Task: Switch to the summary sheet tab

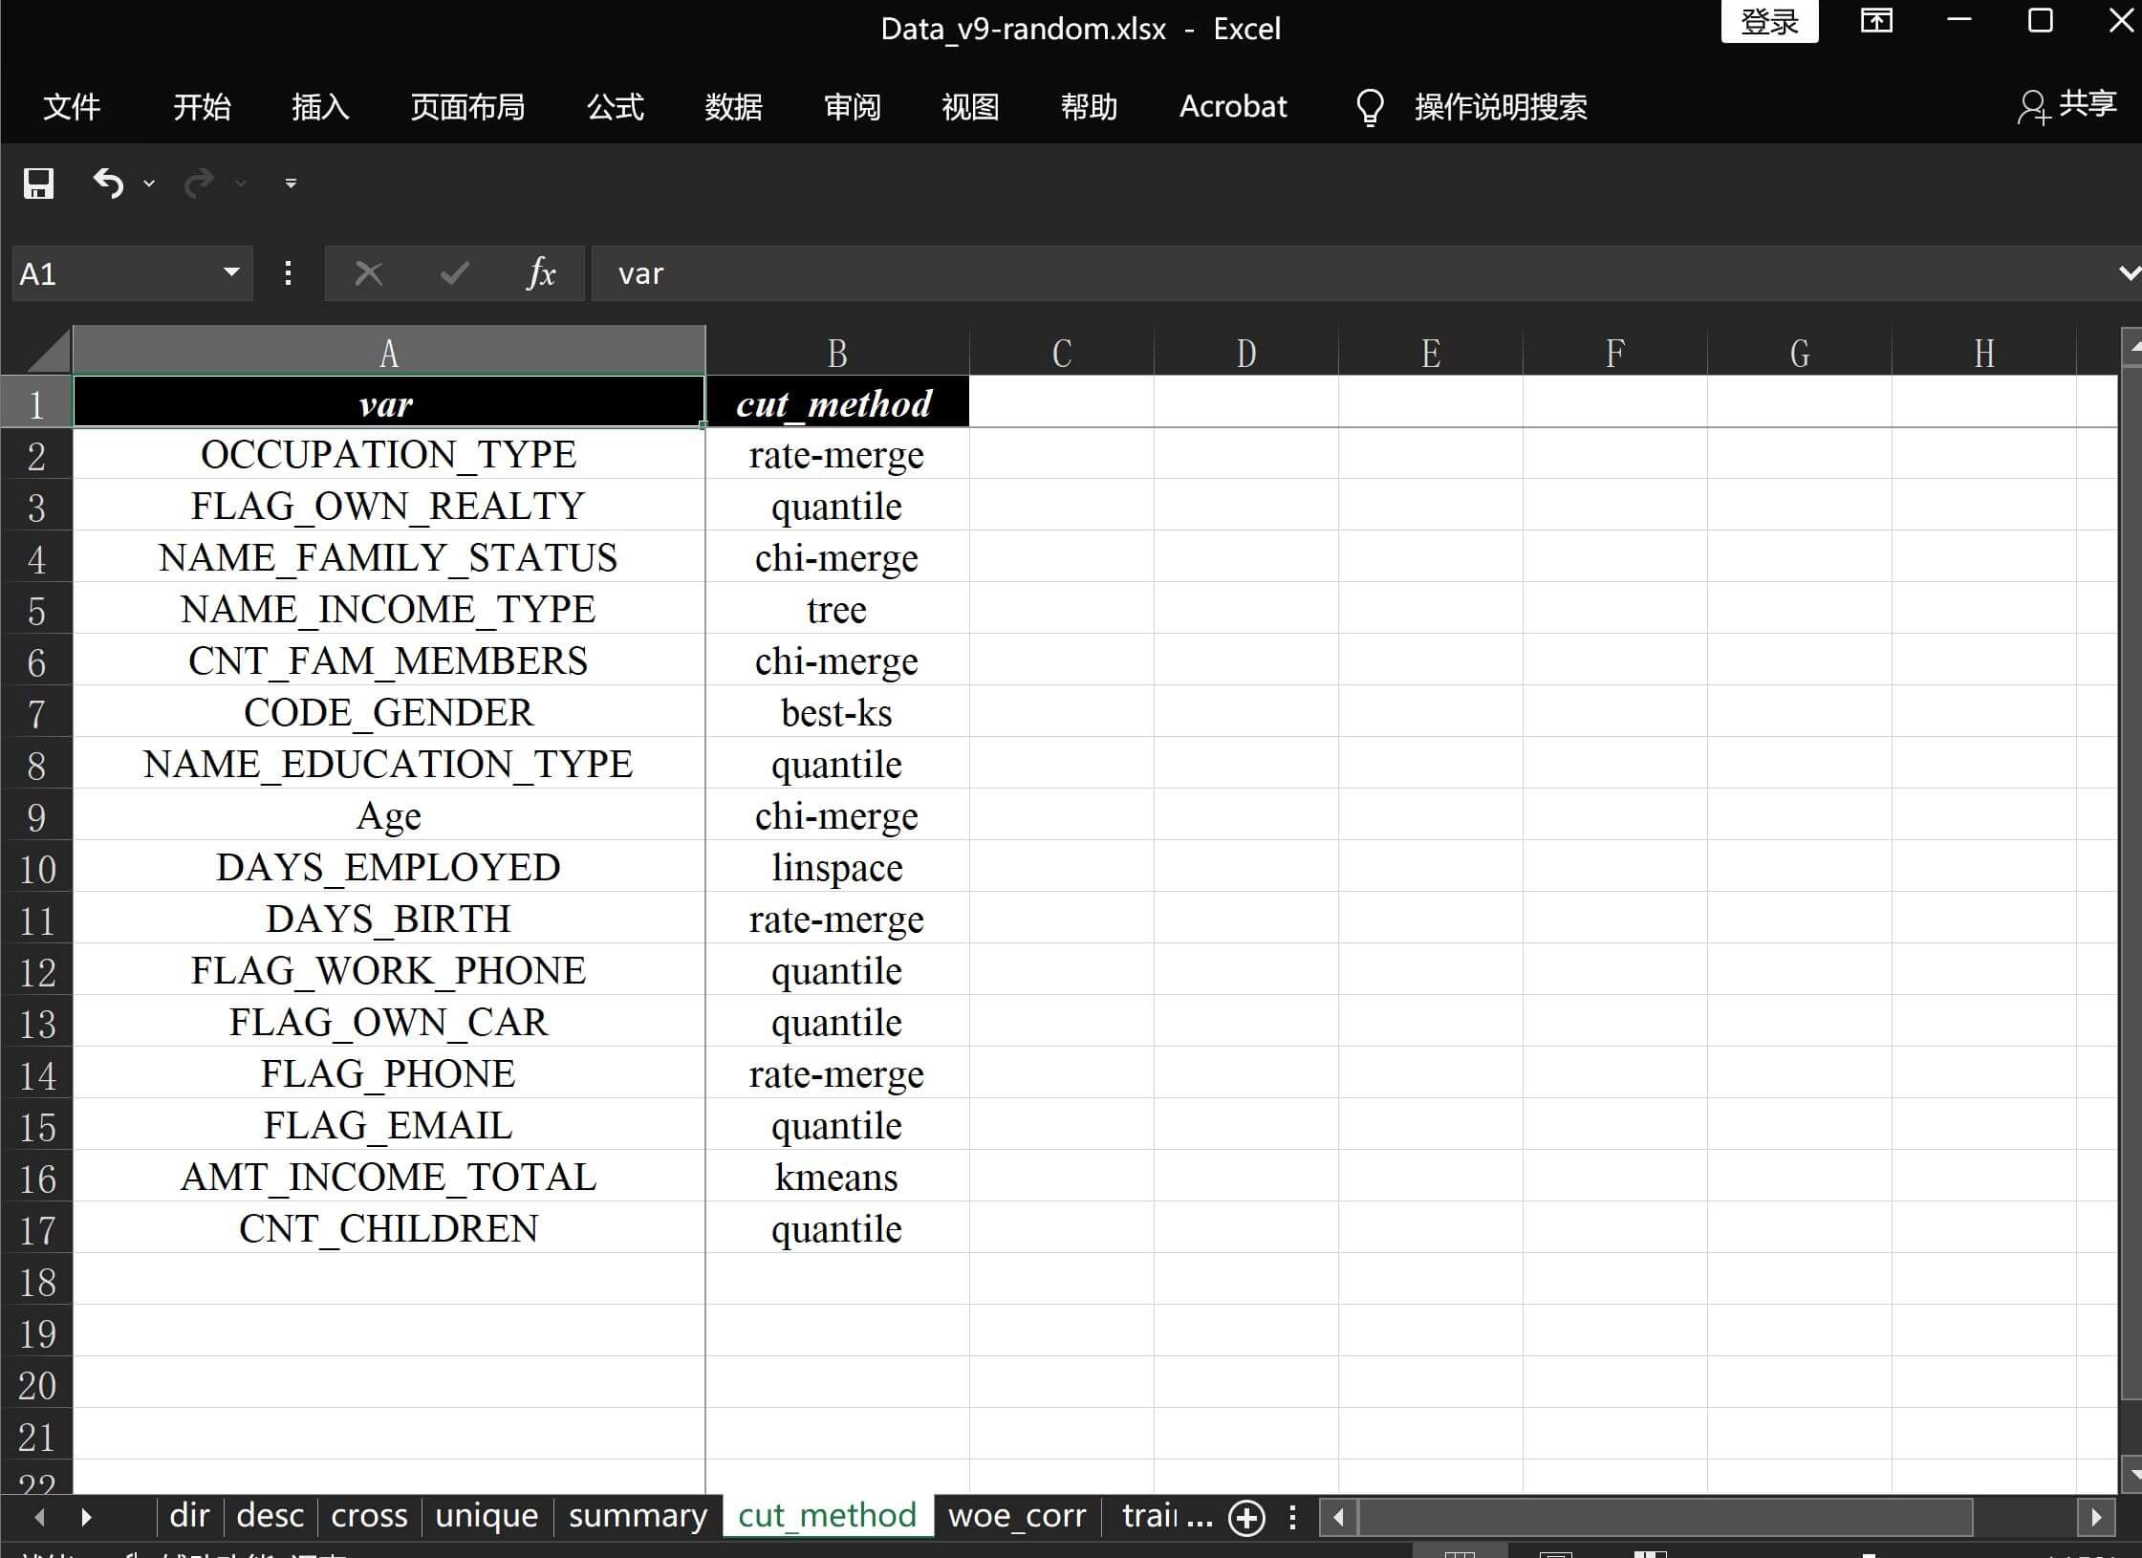Action: click(638, 1516)
